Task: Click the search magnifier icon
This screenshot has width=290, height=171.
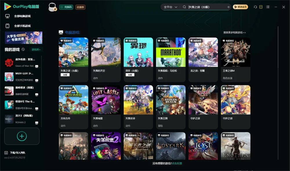Action: point(184,7)
